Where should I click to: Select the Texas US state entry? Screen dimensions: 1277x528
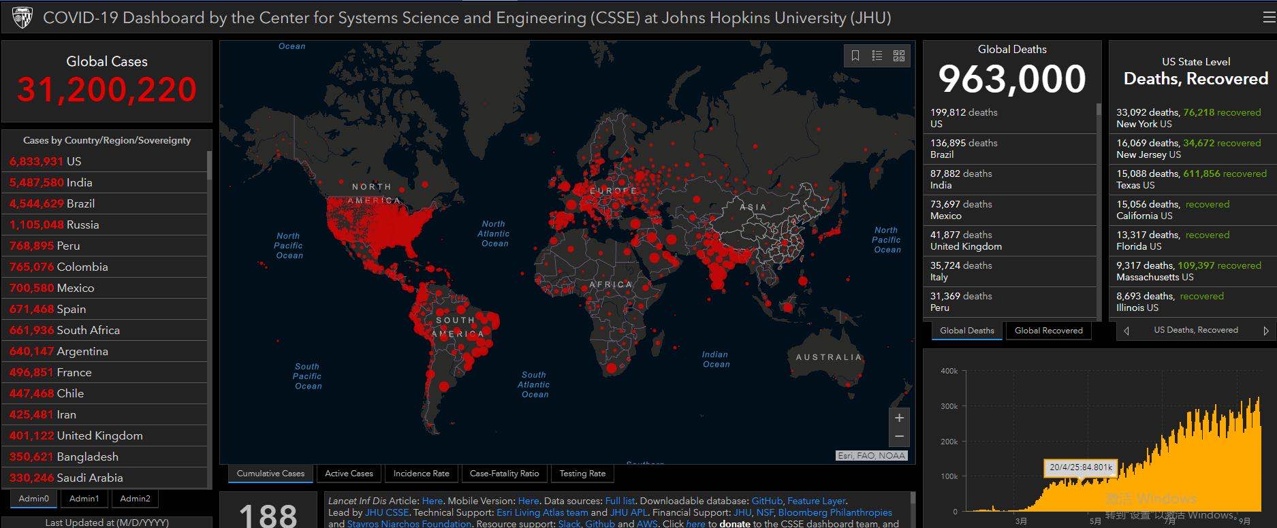[x=1193, y=180]
